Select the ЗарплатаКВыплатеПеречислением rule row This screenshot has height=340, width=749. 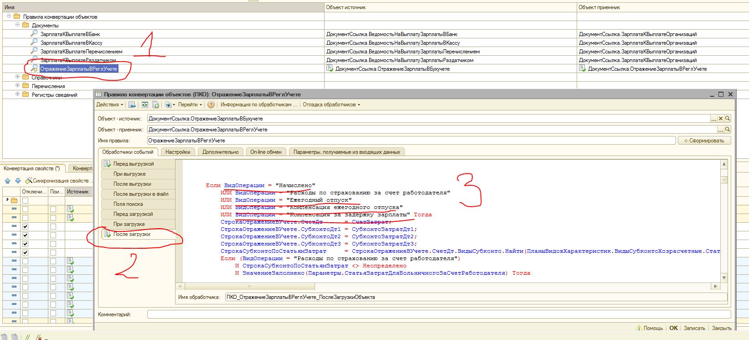[x=81, y=52]
